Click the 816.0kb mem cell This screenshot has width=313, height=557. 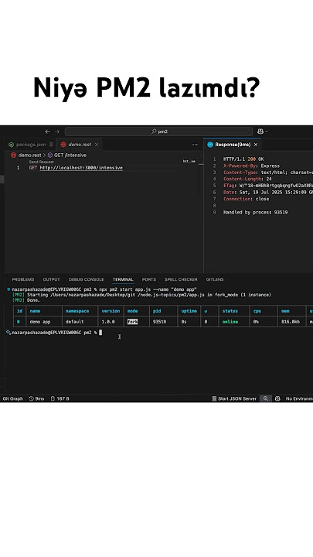click(290, 322)
